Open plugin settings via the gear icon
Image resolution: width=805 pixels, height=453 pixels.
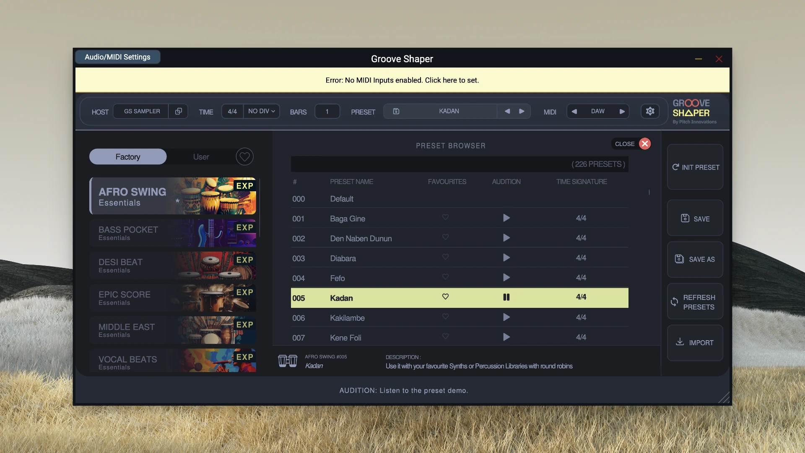point(650,111)
